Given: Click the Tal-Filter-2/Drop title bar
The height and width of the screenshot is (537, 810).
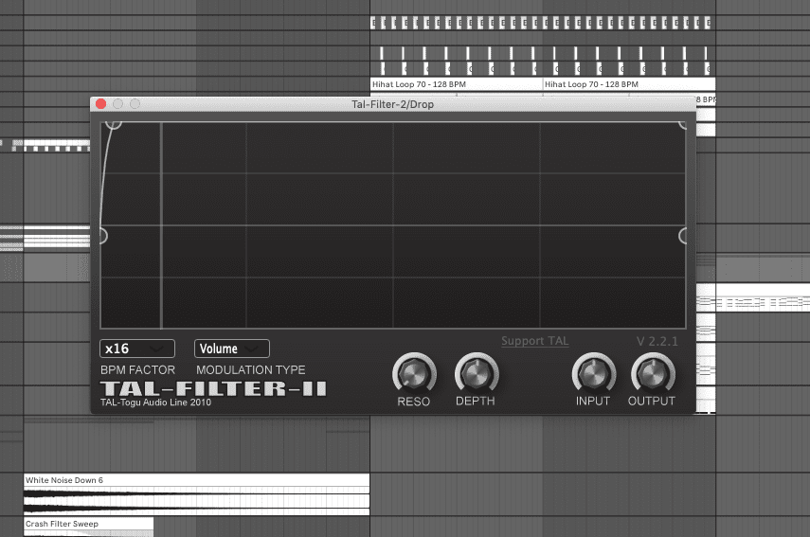Looking at the screenshot, I should coord(392,104).
